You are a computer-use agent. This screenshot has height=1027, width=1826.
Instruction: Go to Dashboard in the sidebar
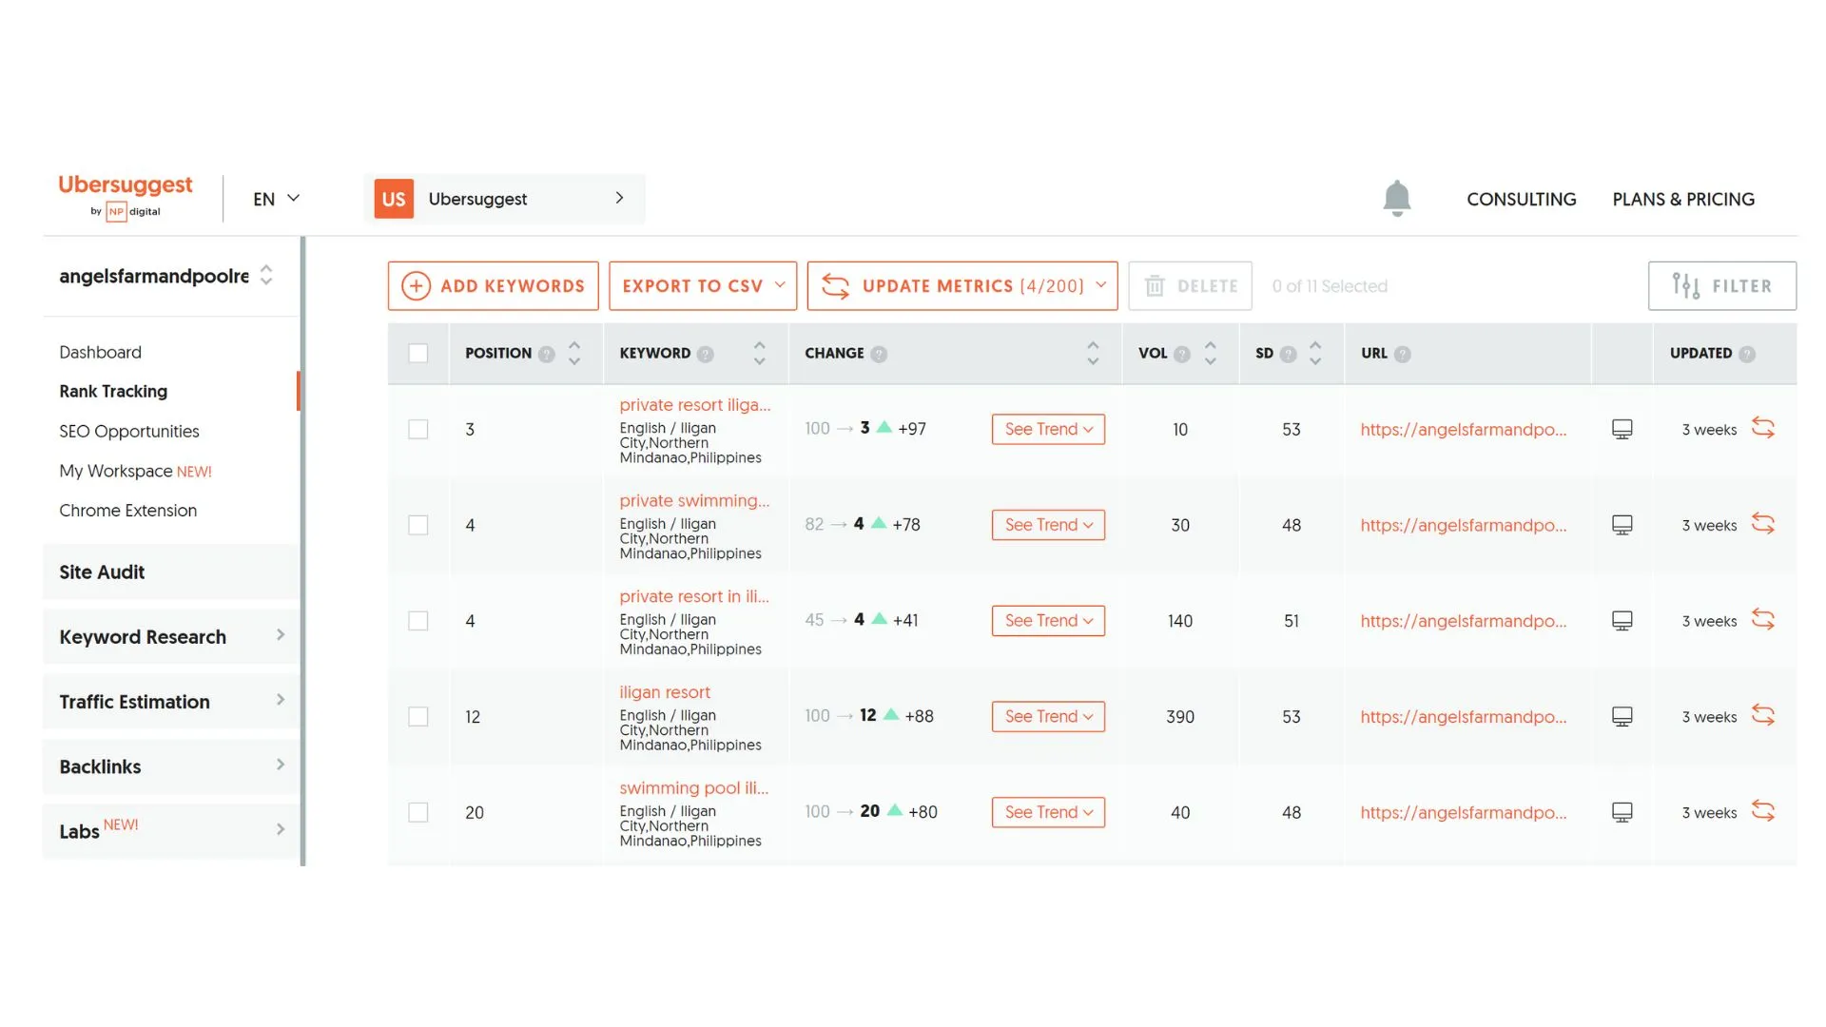click(100, 352)
